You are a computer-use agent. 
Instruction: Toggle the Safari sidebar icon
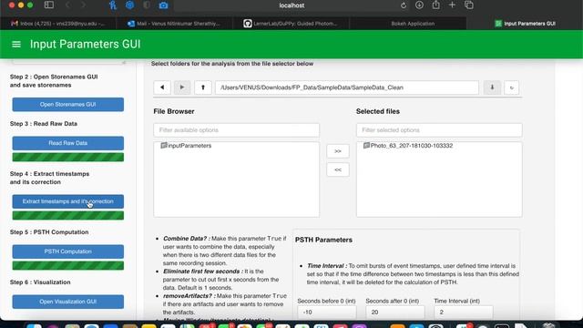(x=48, y=5)
